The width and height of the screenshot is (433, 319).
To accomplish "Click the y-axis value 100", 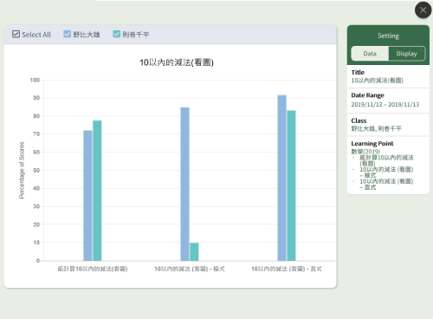I will tap(35, 80).
